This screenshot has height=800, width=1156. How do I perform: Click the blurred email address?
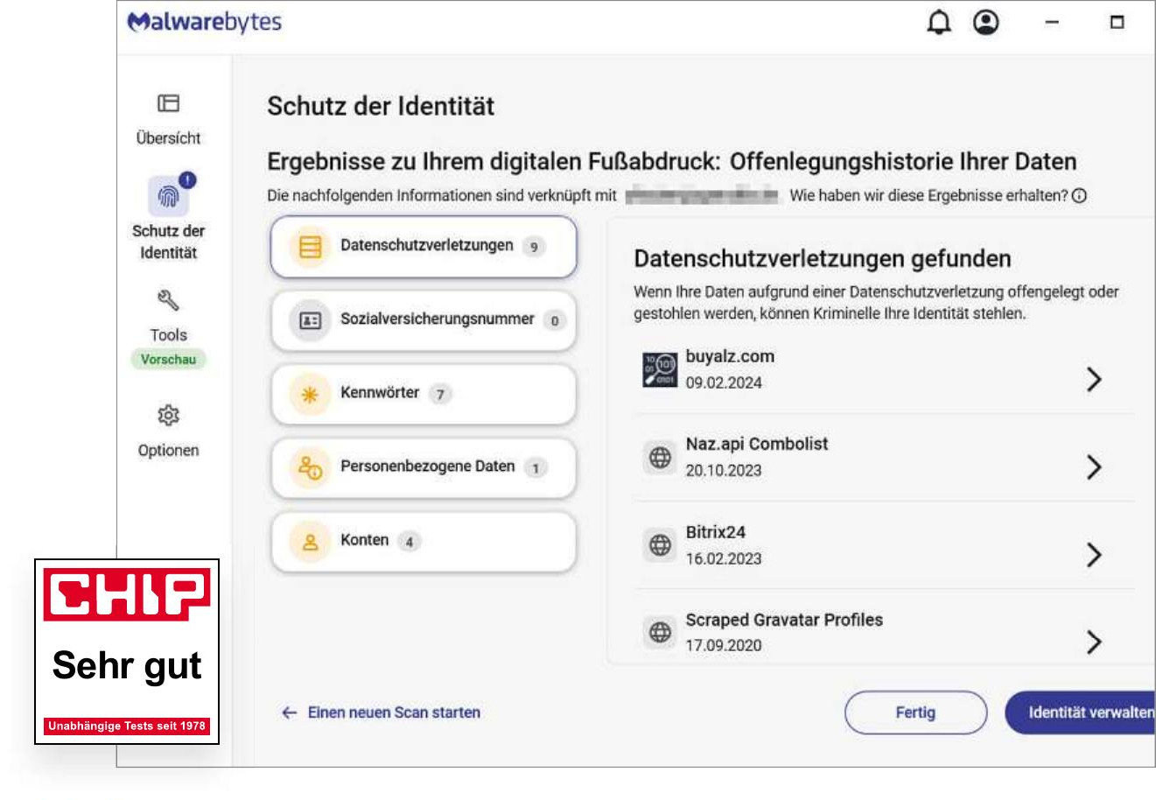702,194
